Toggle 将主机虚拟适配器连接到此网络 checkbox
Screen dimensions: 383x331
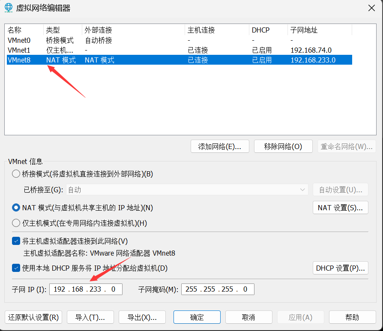tap(16, 241)
